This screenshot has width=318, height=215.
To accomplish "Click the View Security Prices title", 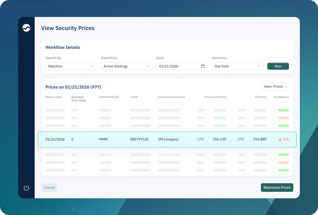I will (x=68, y=28).
